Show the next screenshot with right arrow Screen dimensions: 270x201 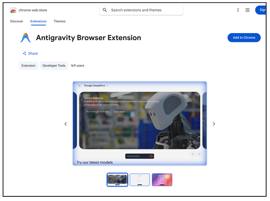click(214, 124)
